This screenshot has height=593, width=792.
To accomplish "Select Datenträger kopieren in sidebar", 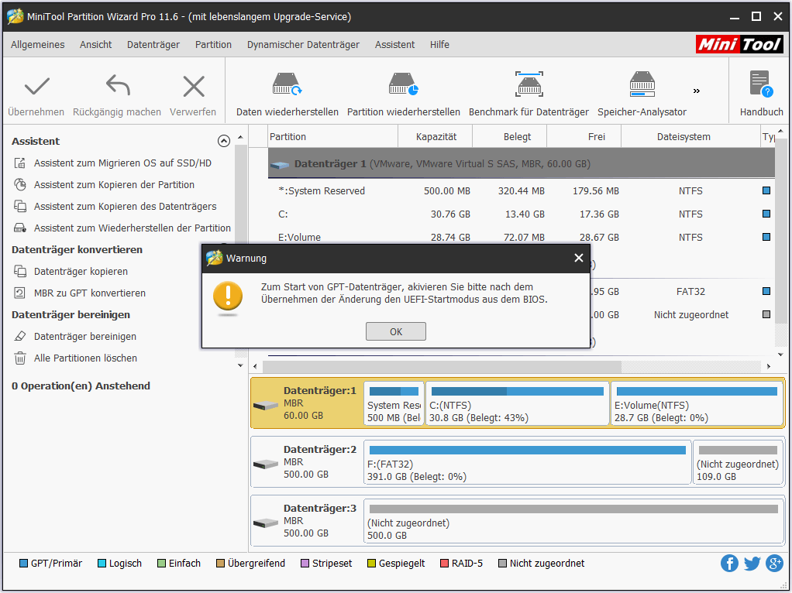I will point(81,272).
